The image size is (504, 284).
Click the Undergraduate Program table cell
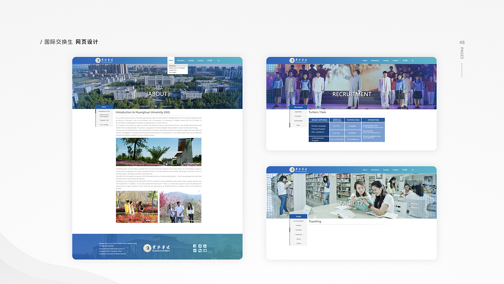pyautogui.click(x=319, y=139)
